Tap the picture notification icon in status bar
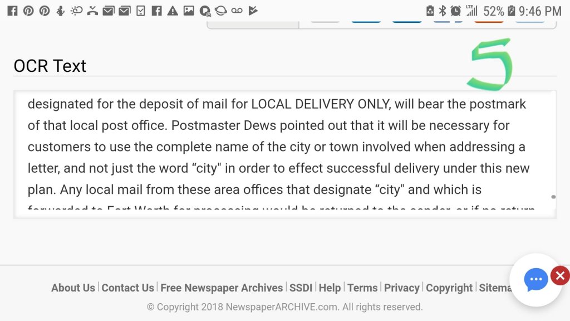Viewport: 570px width, 321px height. pos(189,11)
